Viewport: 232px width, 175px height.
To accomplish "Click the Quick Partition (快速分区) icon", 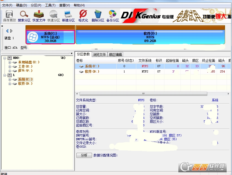I will (54, 16).
